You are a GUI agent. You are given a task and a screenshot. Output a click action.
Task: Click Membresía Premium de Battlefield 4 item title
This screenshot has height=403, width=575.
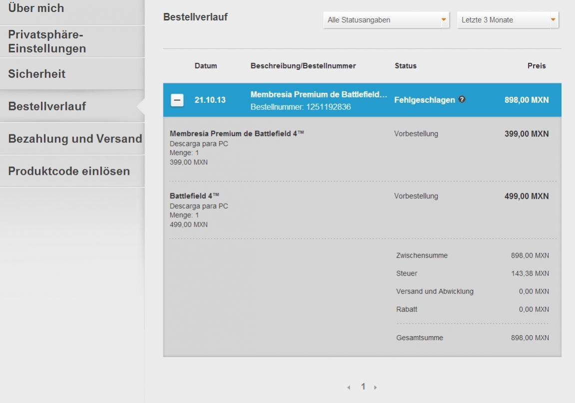pos(236,133)
